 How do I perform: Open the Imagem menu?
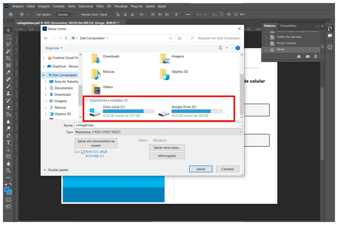(44, 6)
